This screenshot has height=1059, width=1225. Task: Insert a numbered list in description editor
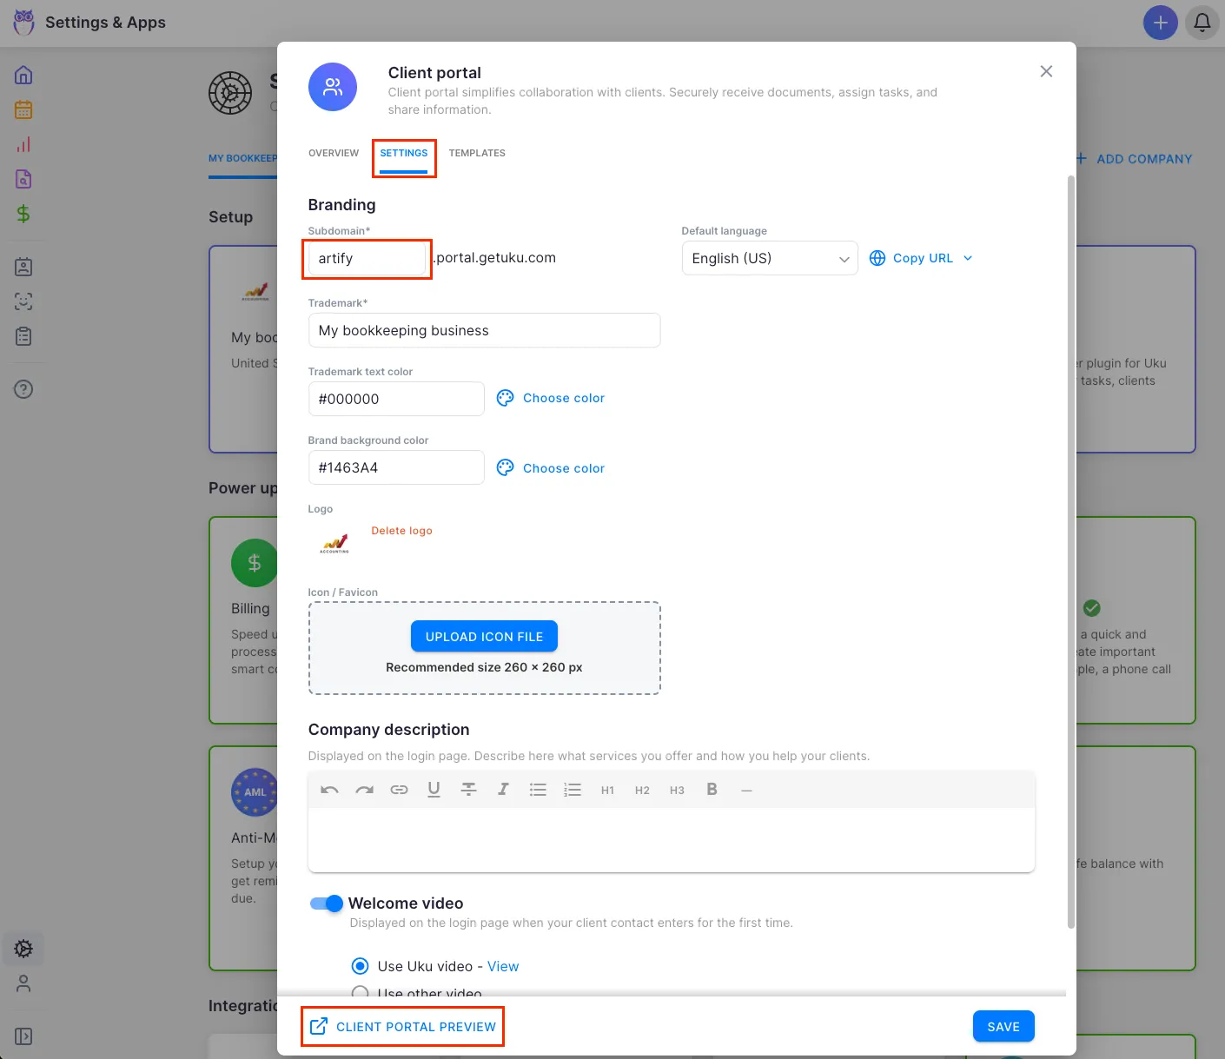[573, 790]
